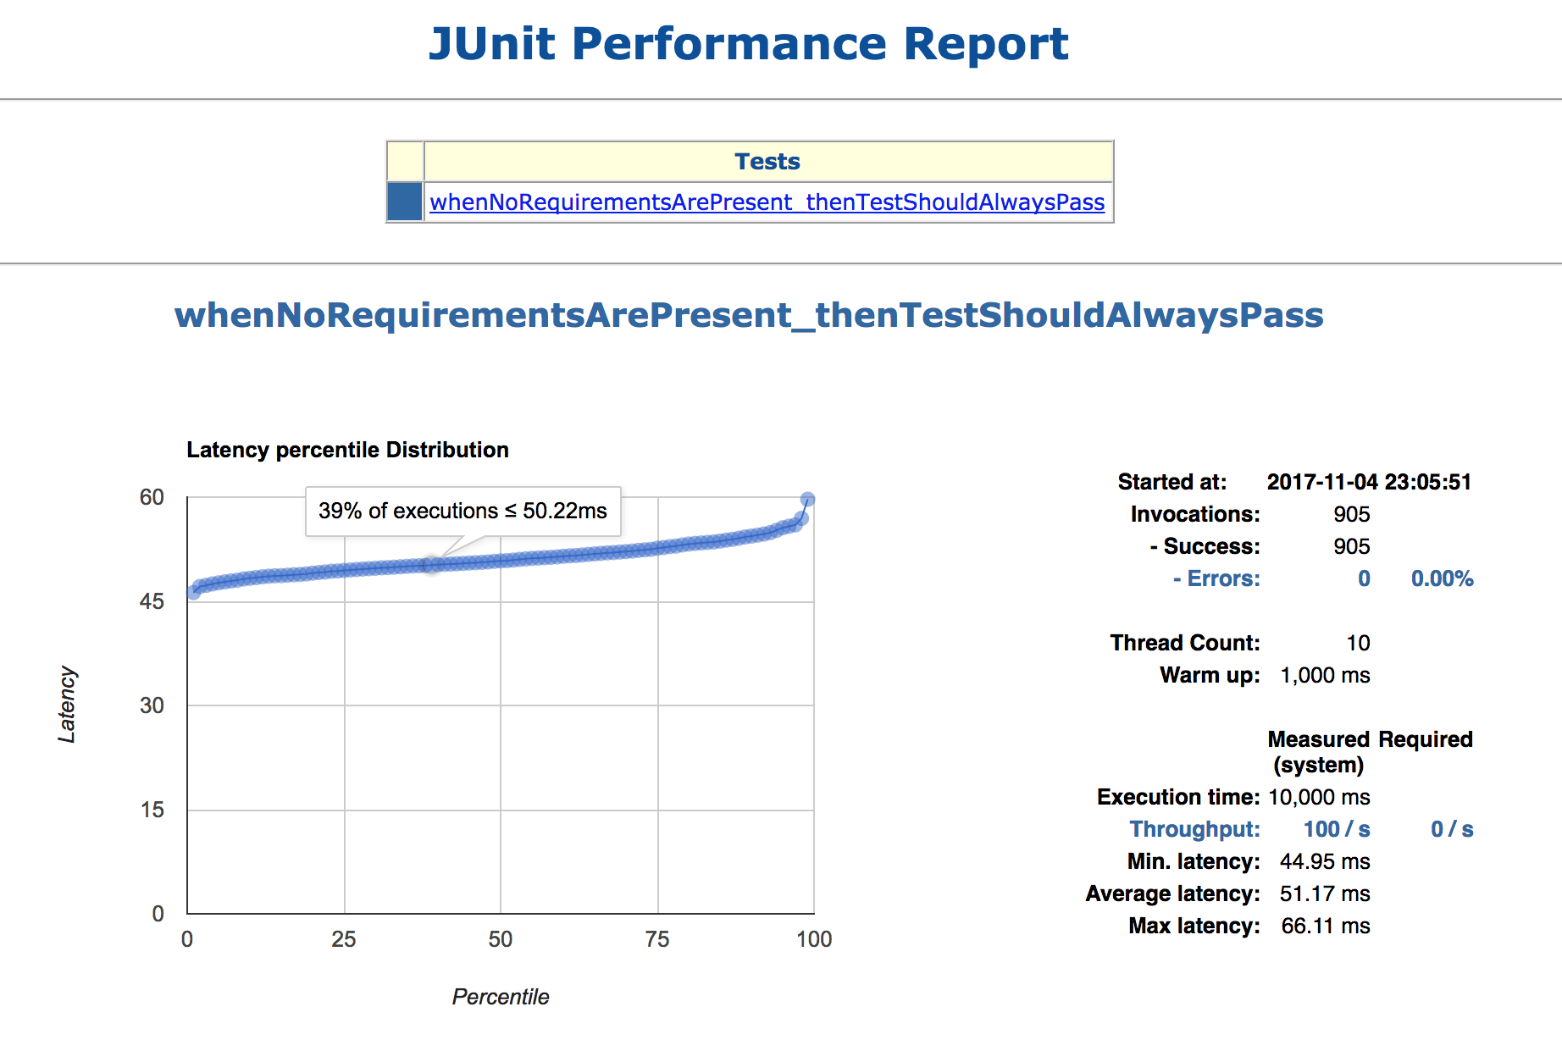The width and height of the screenshot is (1562, 1040).
Task: Click the 'Latency' y-axis title
Action: point(66,705)
